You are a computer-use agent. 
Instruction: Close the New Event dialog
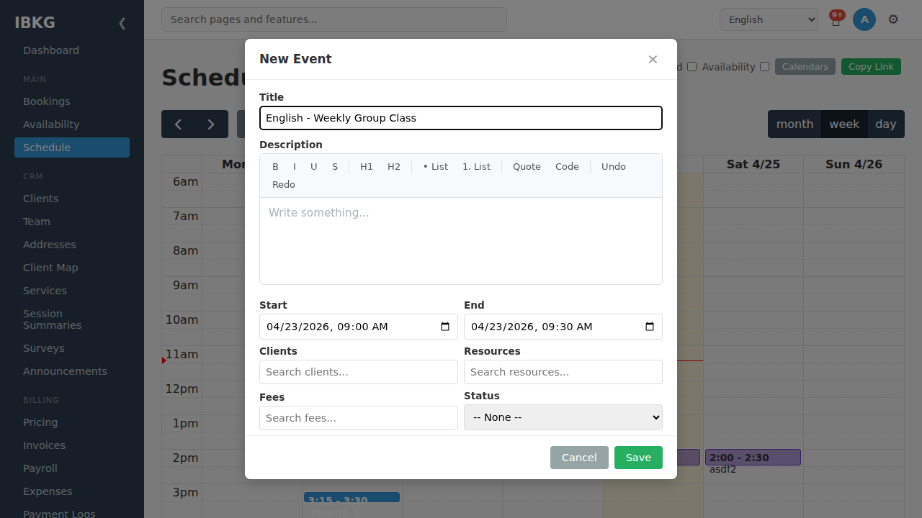click(x=653, y=59)
